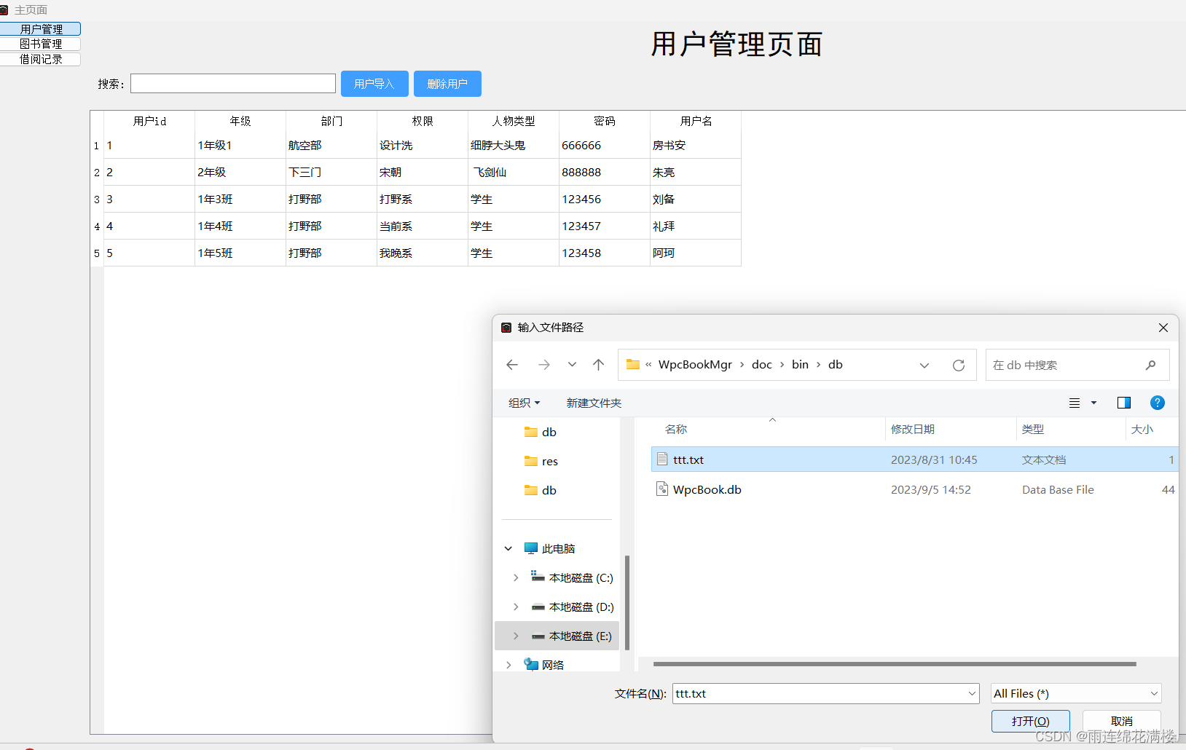This screenshot has width=1186, height=750.
Task: Open the file name combo dropdown
Action: point(972,693)
